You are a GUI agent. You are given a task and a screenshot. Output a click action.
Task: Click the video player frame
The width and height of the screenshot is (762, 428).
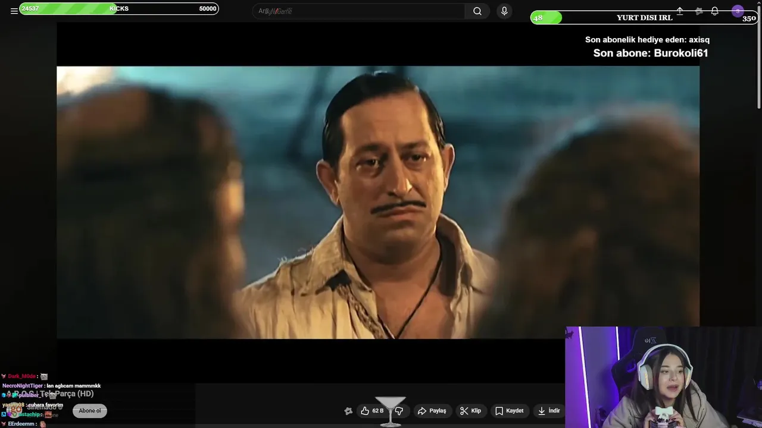[378, 202]
